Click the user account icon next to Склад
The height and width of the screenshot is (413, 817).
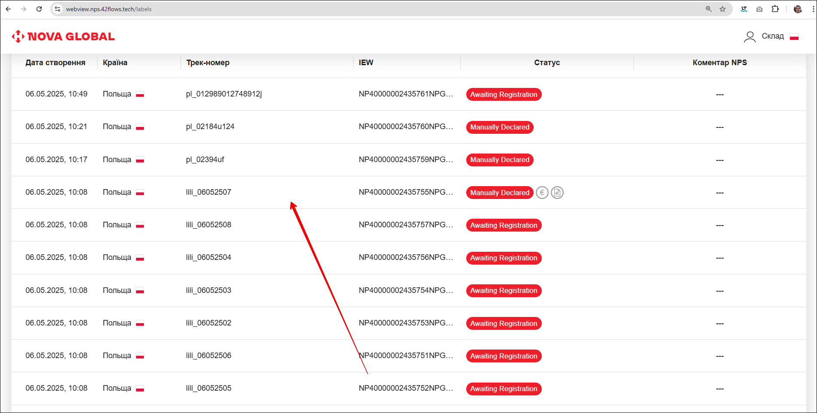(x=750, y=37)
